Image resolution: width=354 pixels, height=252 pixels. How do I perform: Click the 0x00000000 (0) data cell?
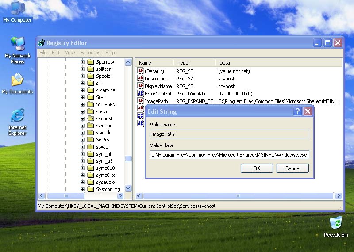pos(235,94)
